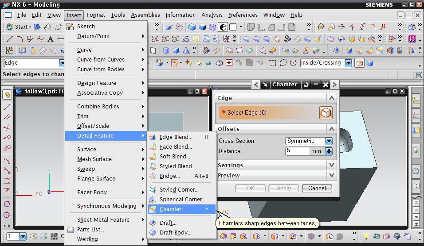Select Chamfer in Detail Feature submenu
This screenshot has height=246, width=424.
click(172, 209)
